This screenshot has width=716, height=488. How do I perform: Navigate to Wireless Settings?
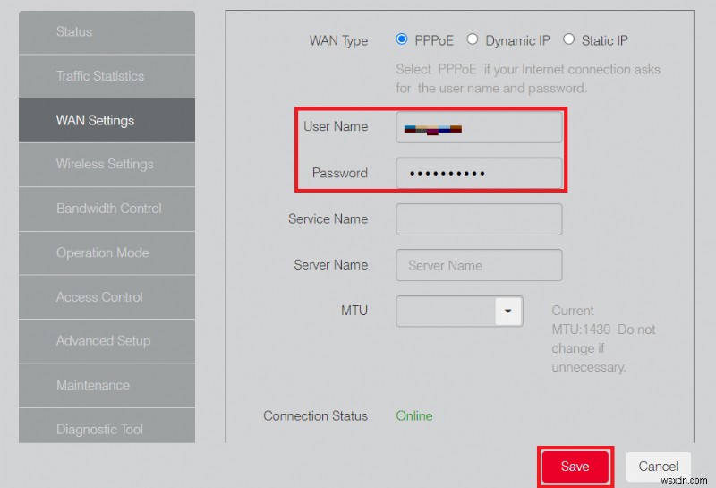point(107,164)
